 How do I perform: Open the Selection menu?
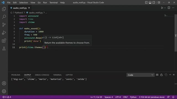24,2
